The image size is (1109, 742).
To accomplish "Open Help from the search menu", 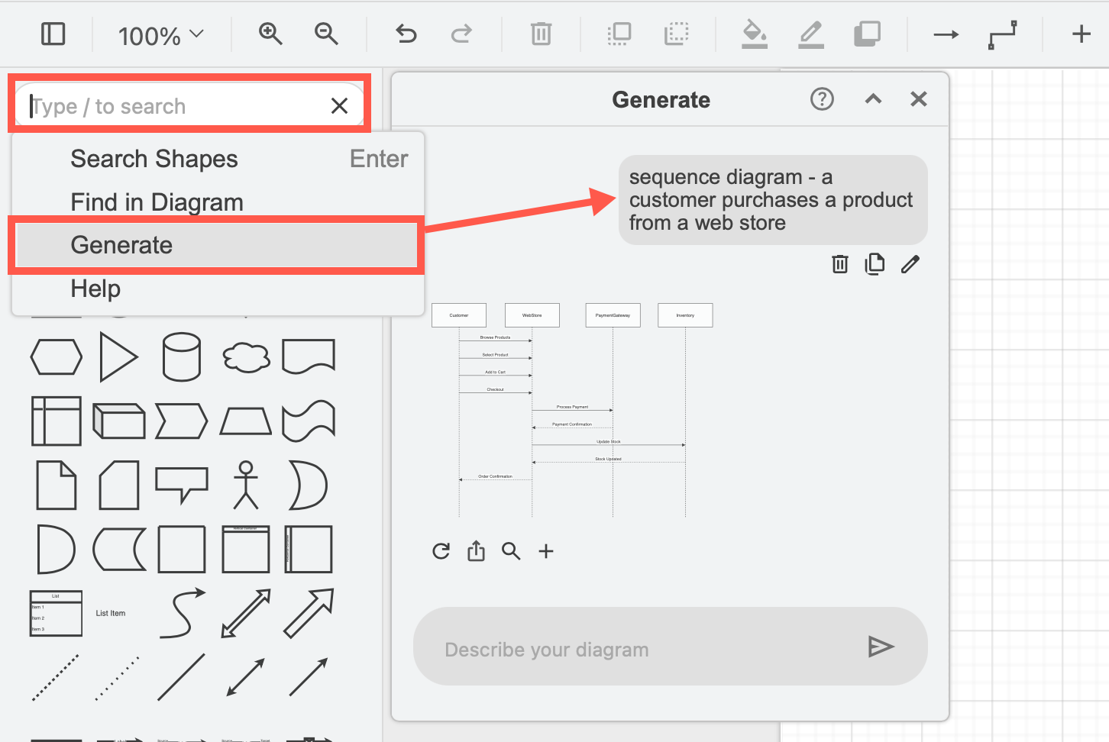I will click(x=95, y=289).
